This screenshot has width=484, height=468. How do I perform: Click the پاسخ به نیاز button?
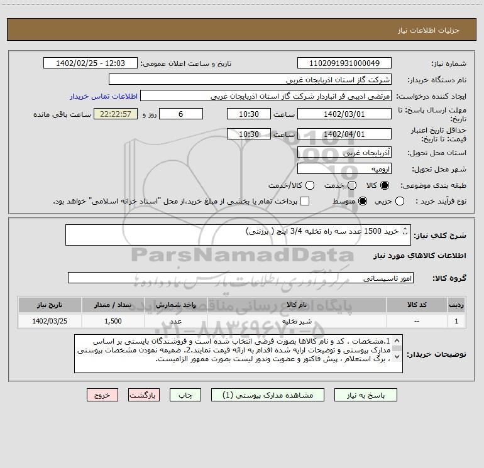365,395
